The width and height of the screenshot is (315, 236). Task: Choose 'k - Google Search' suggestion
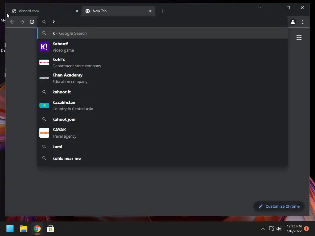point(162,33)
